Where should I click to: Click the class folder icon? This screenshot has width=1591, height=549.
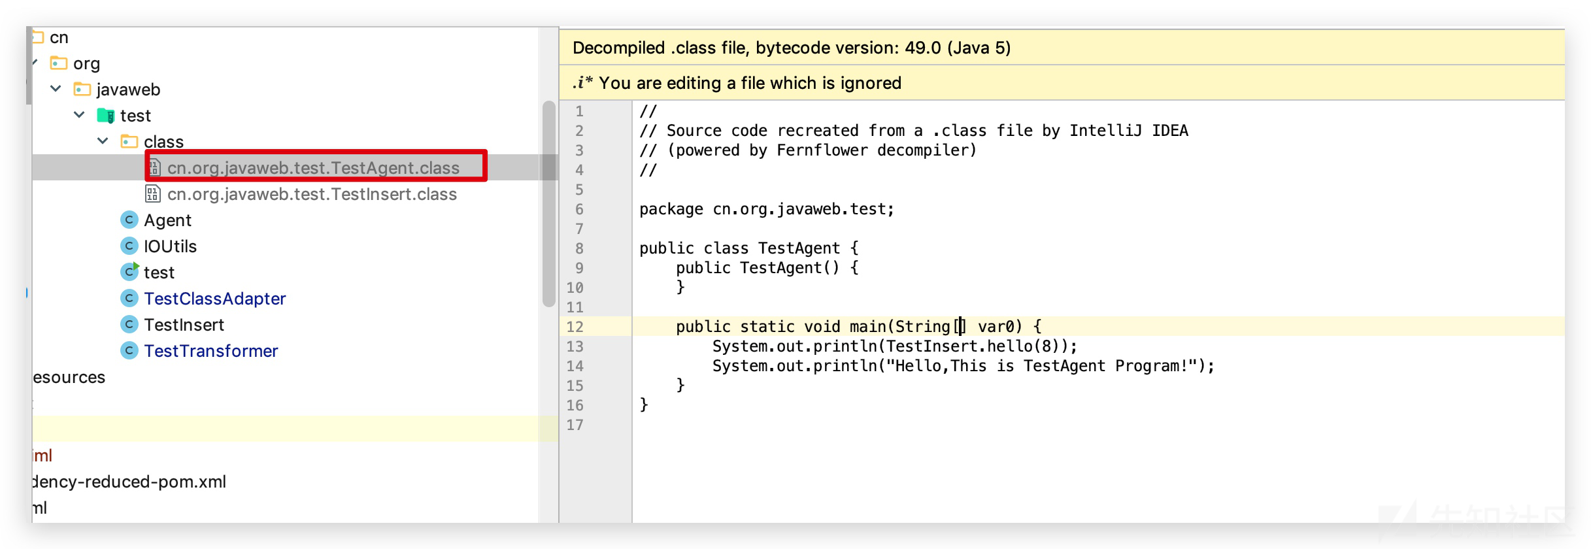pyautogui.click(x=129, y=142)
